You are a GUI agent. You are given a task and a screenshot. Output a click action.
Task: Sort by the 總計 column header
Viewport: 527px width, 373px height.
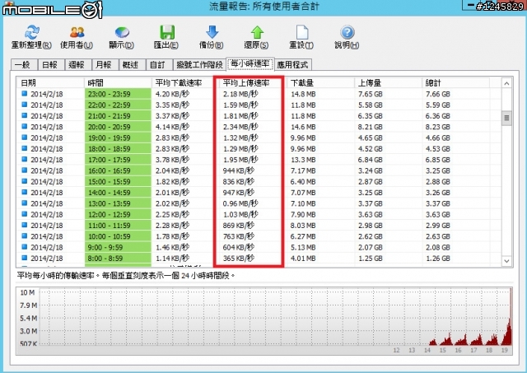[x=455, y=83]
